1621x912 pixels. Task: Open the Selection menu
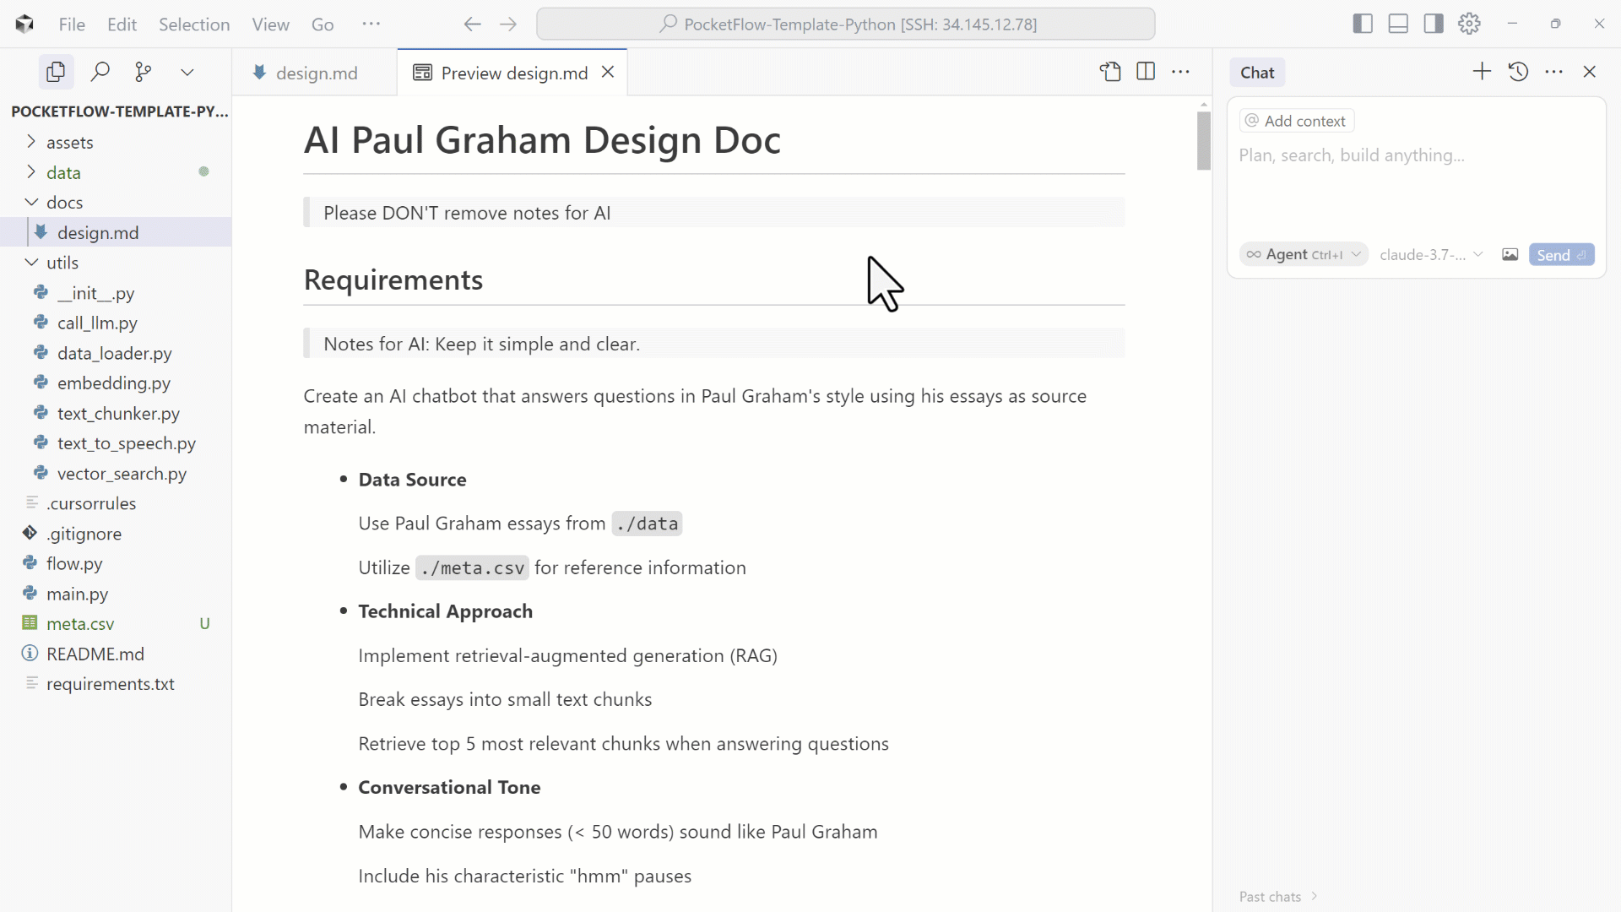tap(194, 24)
